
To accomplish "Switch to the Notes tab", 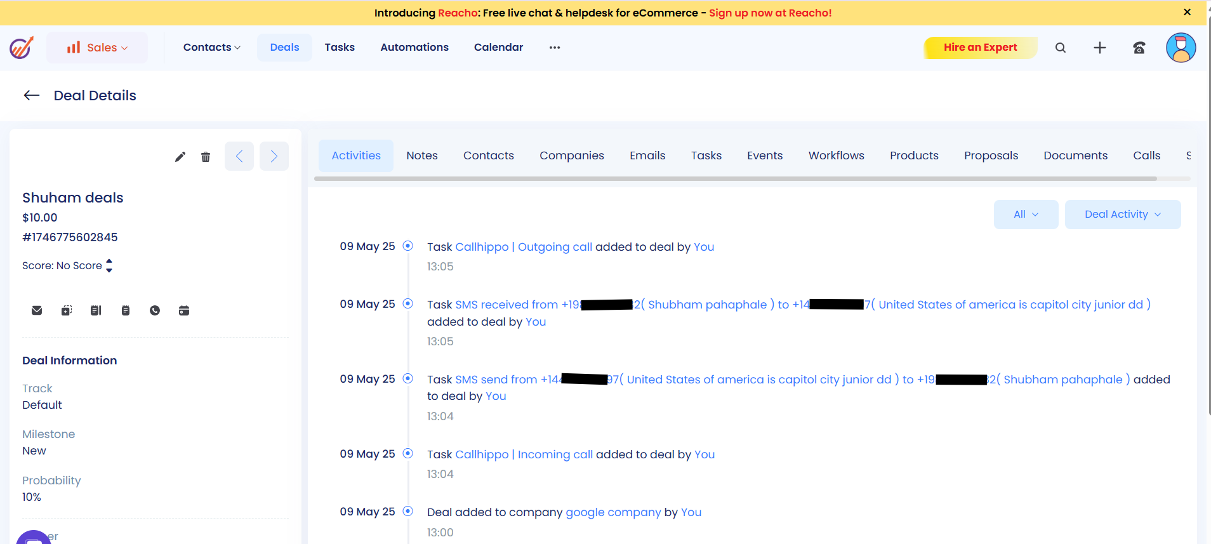I will pos(422,156).
